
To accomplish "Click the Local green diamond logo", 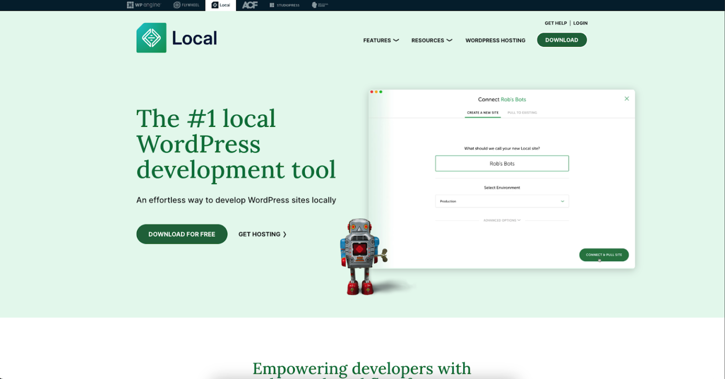I will (x=151, y=38).
